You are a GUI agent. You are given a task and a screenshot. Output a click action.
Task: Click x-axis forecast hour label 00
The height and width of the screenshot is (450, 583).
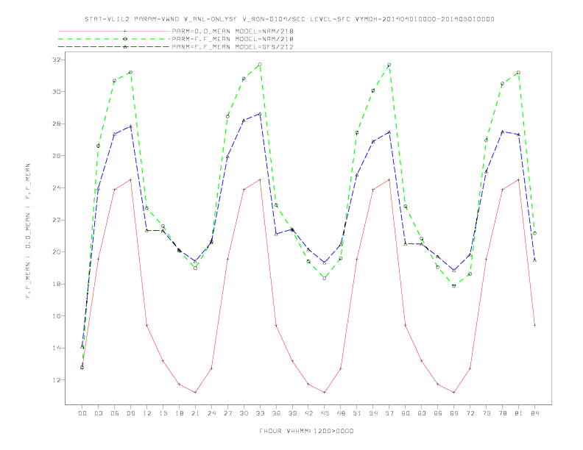(82, 413)
